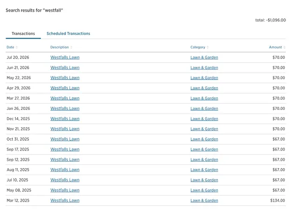Image resolution: width=298 pixels, height=218 pixels.
Task: Click Lawn & Garden category on Jul 10, 2025 row
Action: tap(204, 180)
